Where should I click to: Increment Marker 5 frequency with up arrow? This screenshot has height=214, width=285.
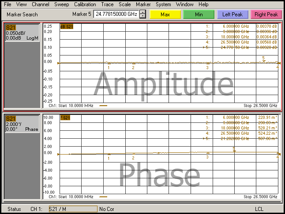pos(142,12)
